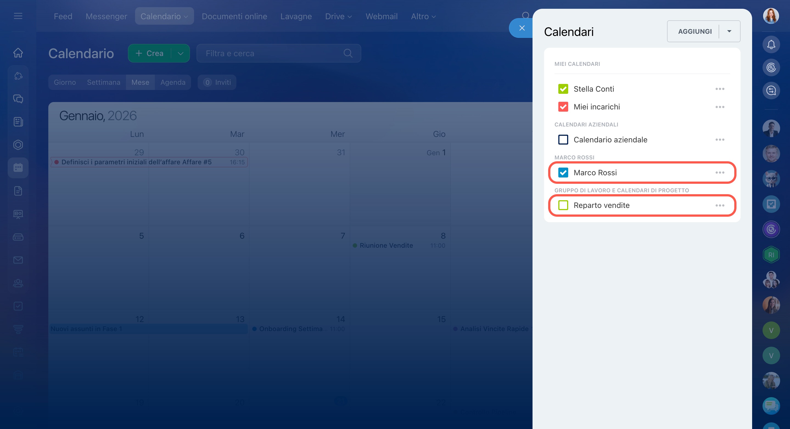Open three-dot menu for Reparto vendite

[x=719, y=205]
